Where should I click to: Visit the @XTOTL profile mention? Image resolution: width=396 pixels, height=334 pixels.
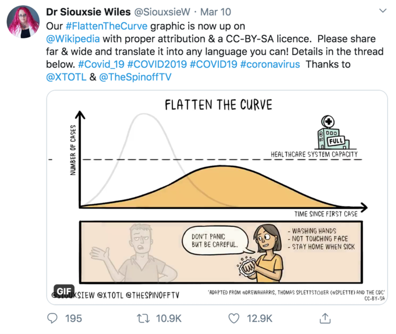pyautogui.click(x=65, y=77)
